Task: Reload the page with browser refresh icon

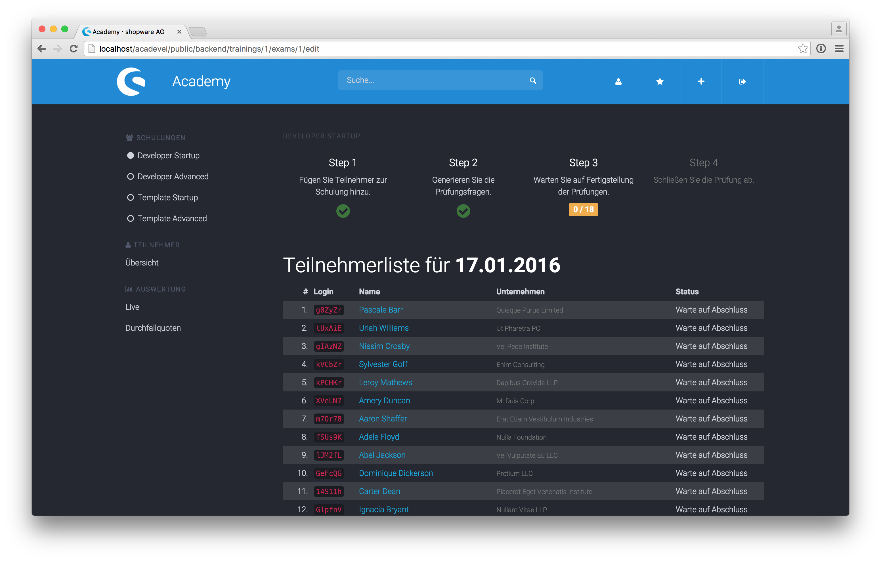Action: coord(74,48)
